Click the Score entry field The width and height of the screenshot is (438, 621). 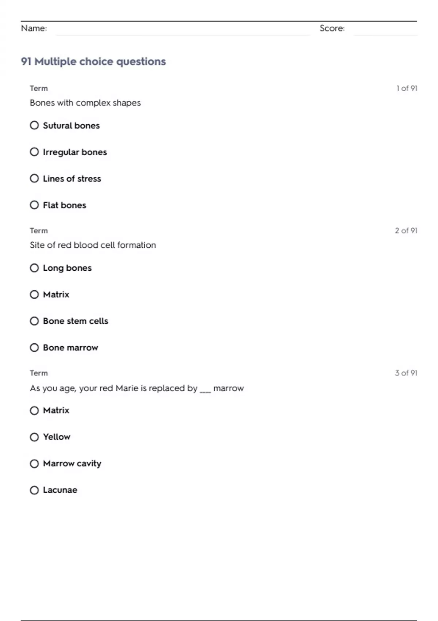385,29
